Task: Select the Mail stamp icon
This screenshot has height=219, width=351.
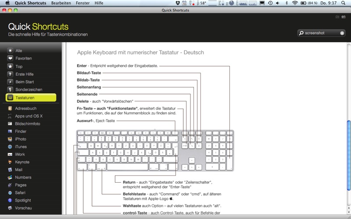Action: tap(10, 170)
